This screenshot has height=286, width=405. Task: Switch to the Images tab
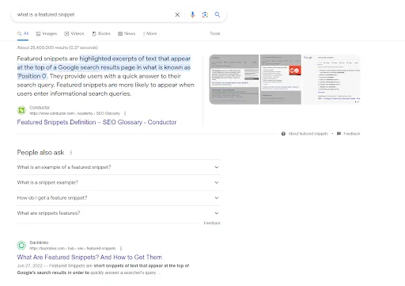[x=47, y=33]
